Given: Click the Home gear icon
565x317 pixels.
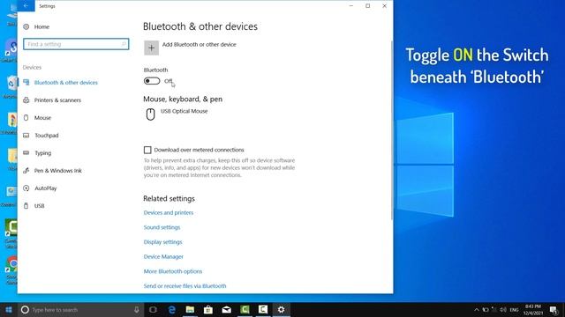Looking at the screenshot, I should (26, 26).
